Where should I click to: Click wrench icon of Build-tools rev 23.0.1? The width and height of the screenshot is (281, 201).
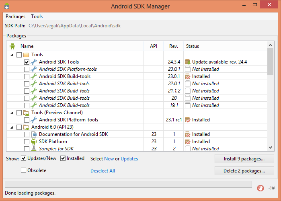coord(34,76)
